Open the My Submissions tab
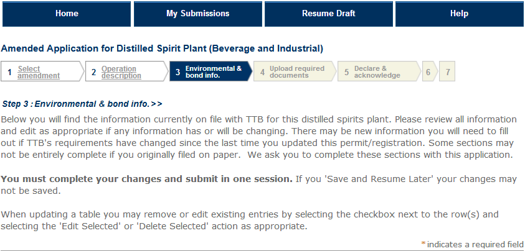This screenshot has height=251, width=525. [197, 14]
